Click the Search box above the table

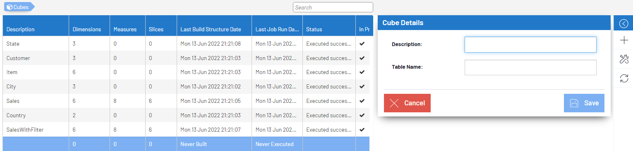click(x=333, y=7)
